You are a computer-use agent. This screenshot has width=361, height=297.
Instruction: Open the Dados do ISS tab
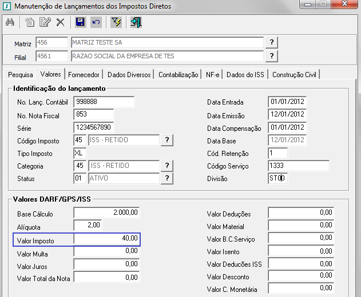pyautogui.click(x=245, y=75)
